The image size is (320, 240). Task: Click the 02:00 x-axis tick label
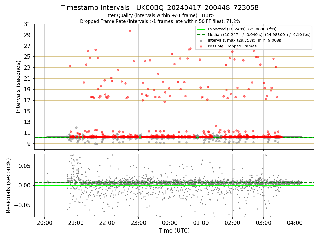(x=232, y=223)
